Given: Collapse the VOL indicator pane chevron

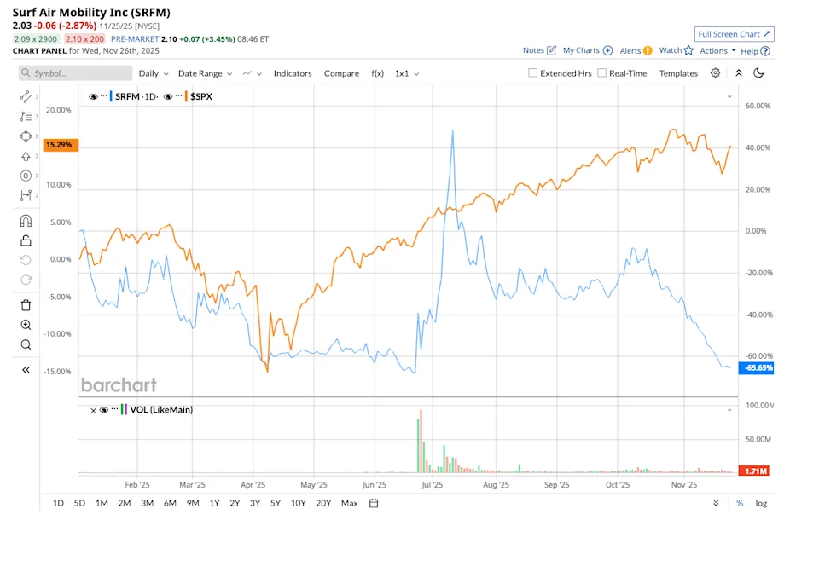Looking at the screenshot, I should (x=729, y=410).
